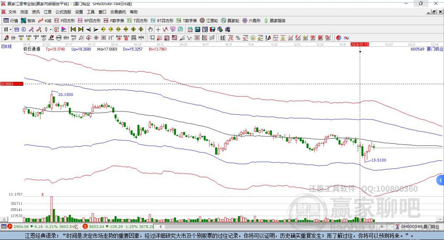
Task: Click the floppy disk save icon
Action: (x=212, y=29)
